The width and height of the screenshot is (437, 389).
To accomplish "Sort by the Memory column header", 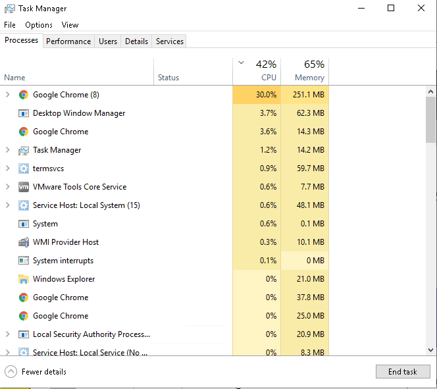I will point(305,71).
